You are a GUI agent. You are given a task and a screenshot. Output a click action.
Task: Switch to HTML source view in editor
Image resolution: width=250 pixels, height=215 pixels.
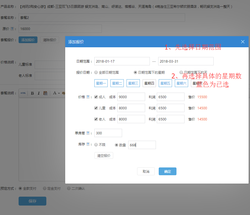[x=23, y=93]
